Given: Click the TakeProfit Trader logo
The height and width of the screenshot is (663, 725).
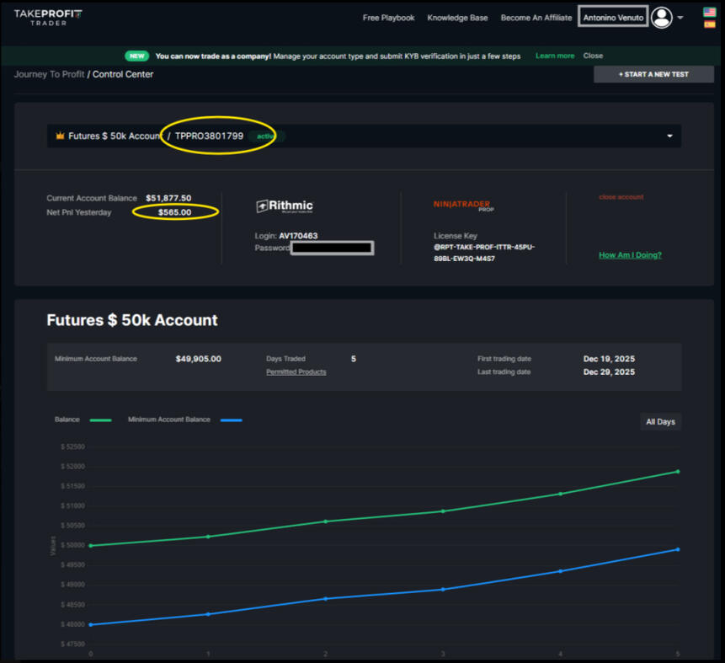Looking at the screenshot, I should tap(53, 16).
